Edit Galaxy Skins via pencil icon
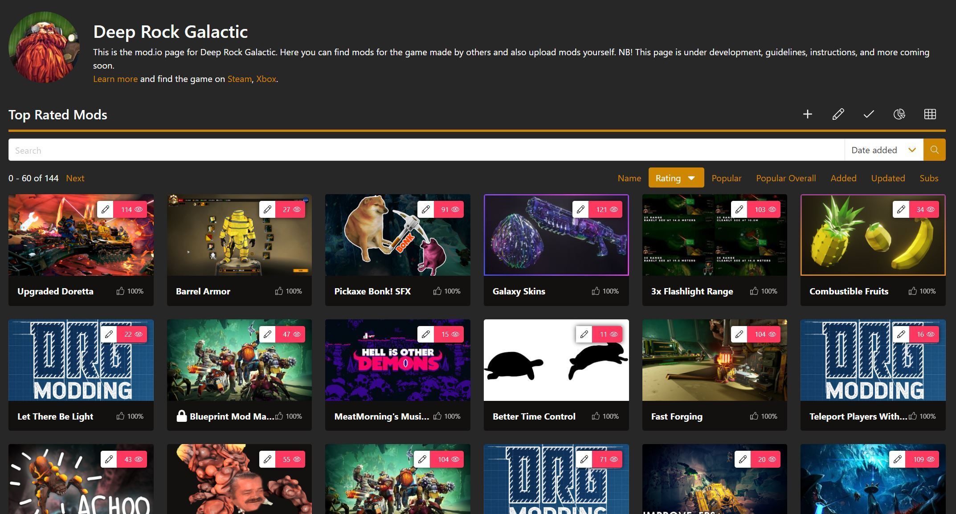956x514 pixels. point(580,209)
